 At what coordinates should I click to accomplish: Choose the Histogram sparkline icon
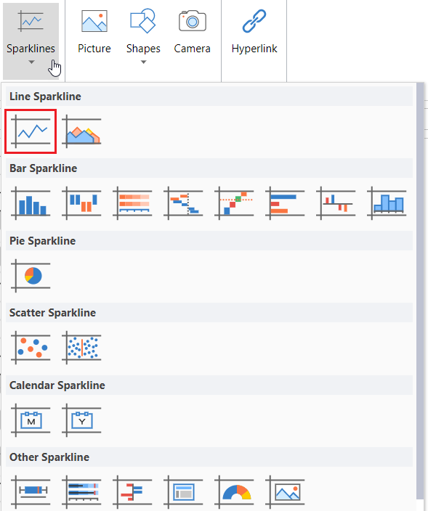click(387, 203)
